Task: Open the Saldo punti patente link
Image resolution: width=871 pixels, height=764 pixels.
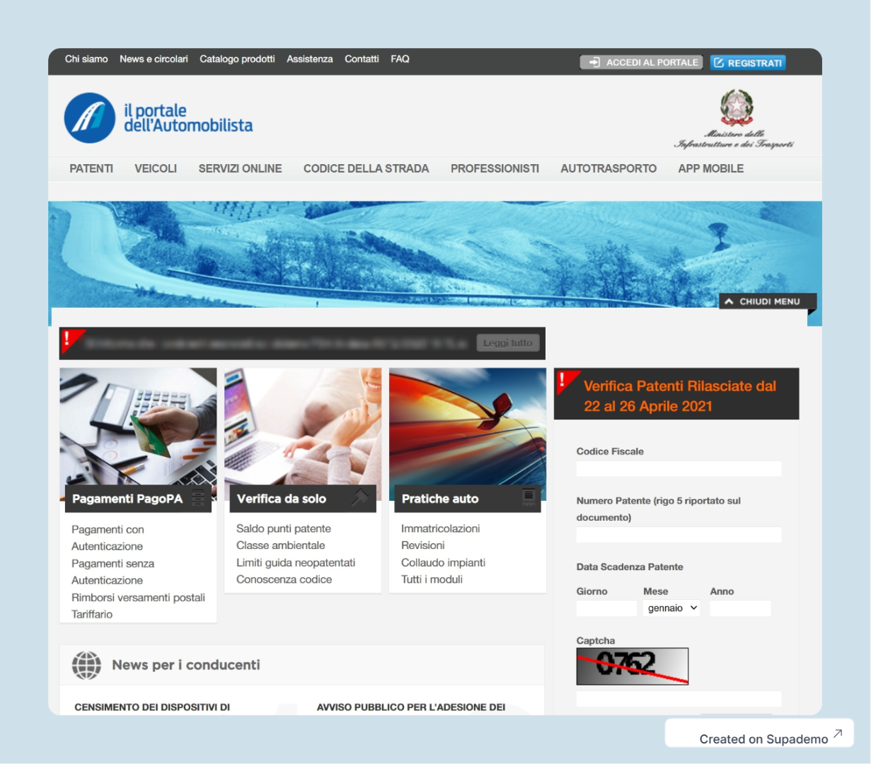Action: click(x=283, y=528)
